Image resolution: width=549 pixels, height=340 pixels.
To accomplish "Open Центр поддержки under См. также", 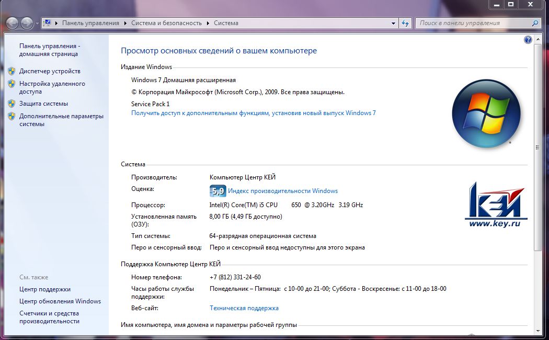I will 45,289.
